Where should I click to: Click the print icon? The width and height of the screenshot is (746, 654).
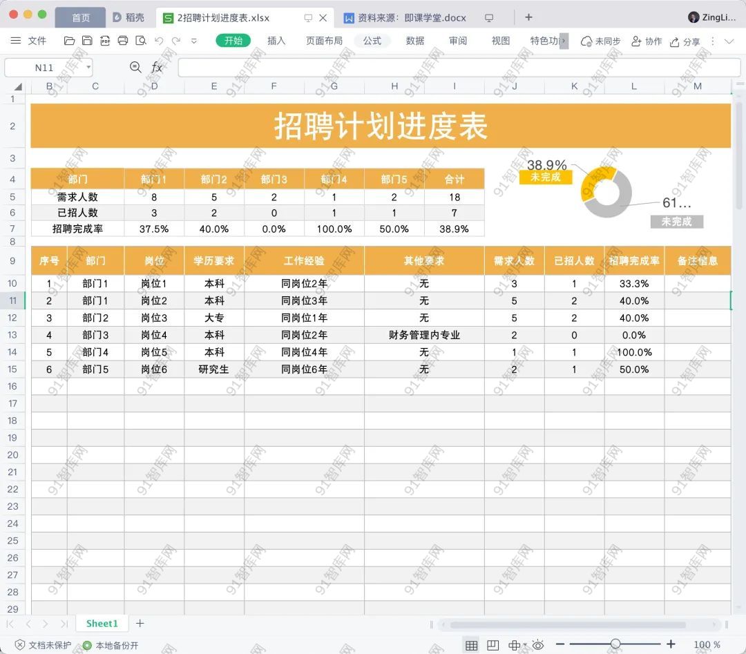click(x=123, y=41)
